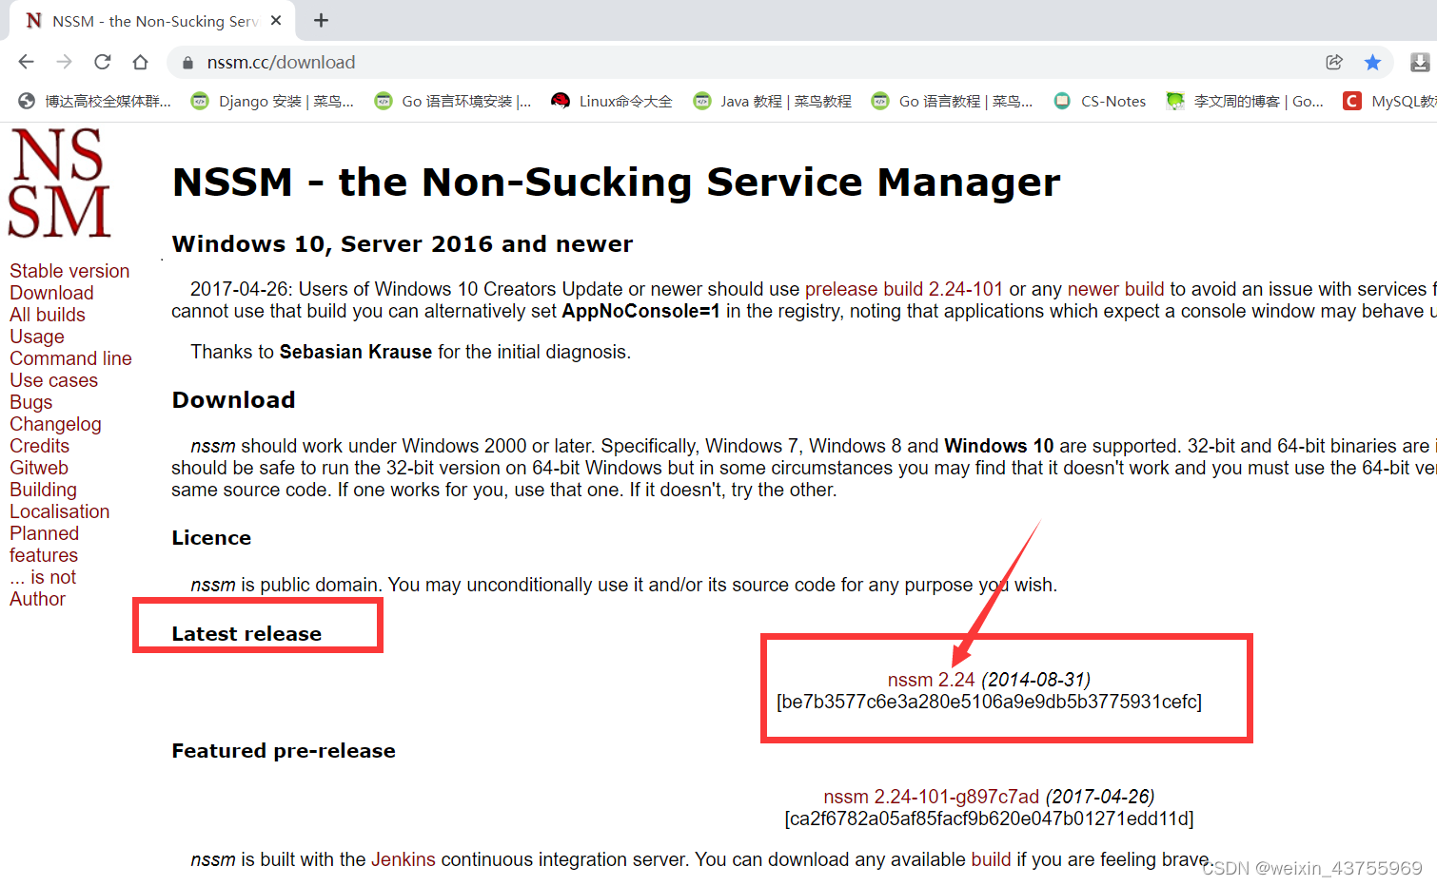The height and width of the screenshot is (886, 1437).
Task: Click the browser forward arrow
Action: click(64, 62)
